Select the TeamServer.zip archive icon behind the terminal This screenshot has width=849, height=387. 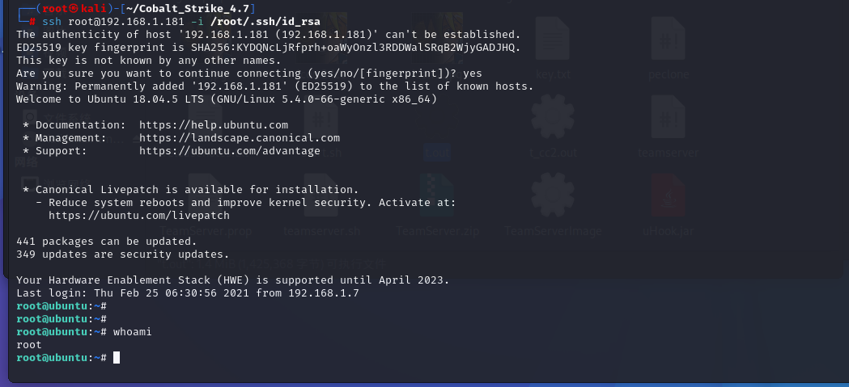pos(437,195)
